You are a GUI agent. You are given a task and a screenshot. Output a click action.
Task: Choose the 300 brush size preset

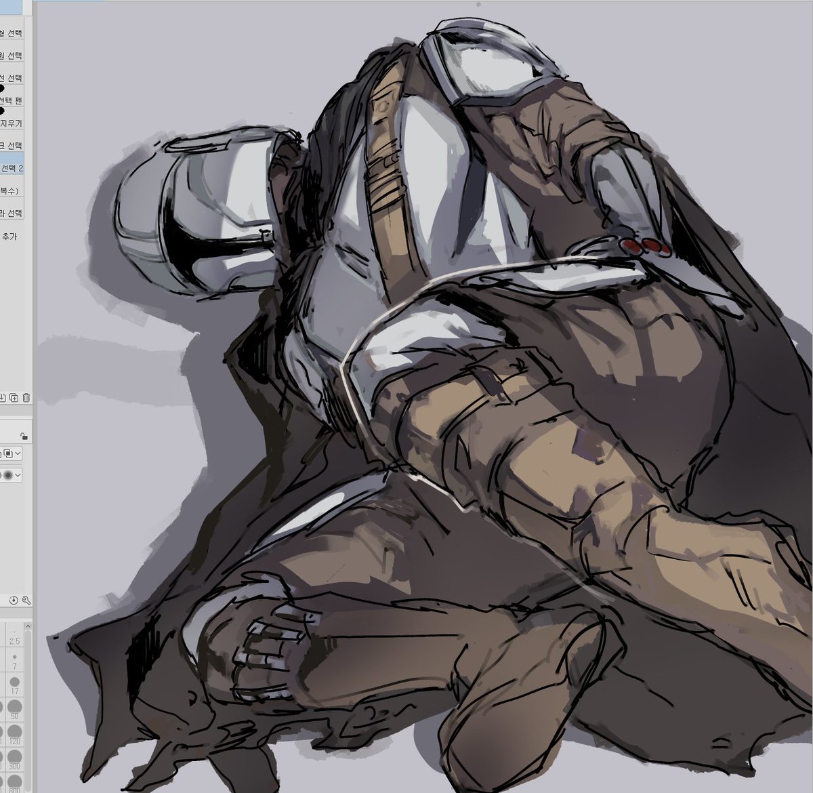14,760
